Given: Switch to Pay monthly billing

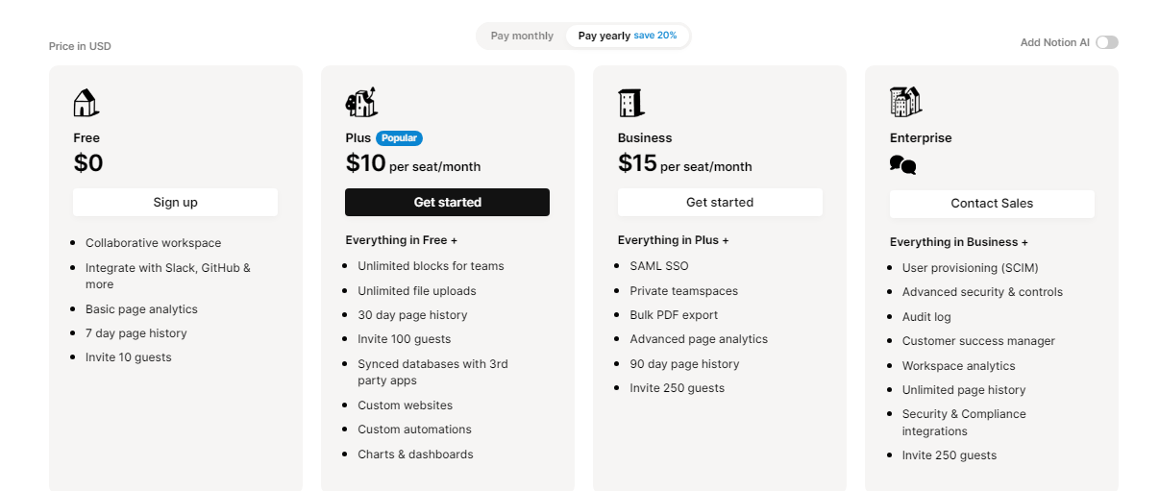Looking at the screenshot, I should (x=522, y=37).
